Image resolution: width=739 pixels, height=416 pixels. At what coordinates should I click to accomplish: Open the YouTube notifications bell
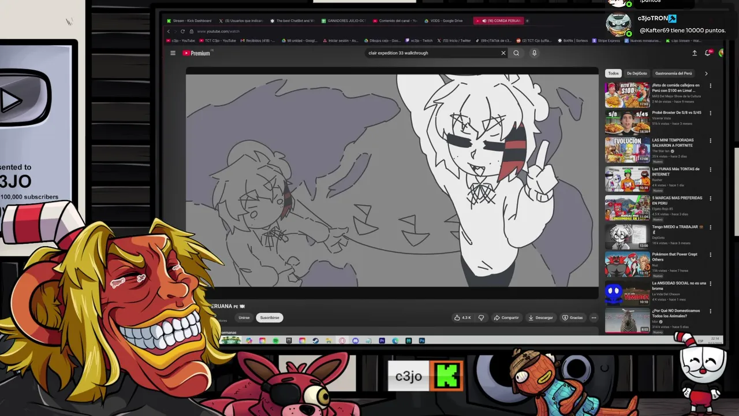pos(708,53)
